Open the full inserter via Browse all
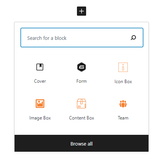Image resolution: width=160 pixels, height=162 pixels. point(82,143)
